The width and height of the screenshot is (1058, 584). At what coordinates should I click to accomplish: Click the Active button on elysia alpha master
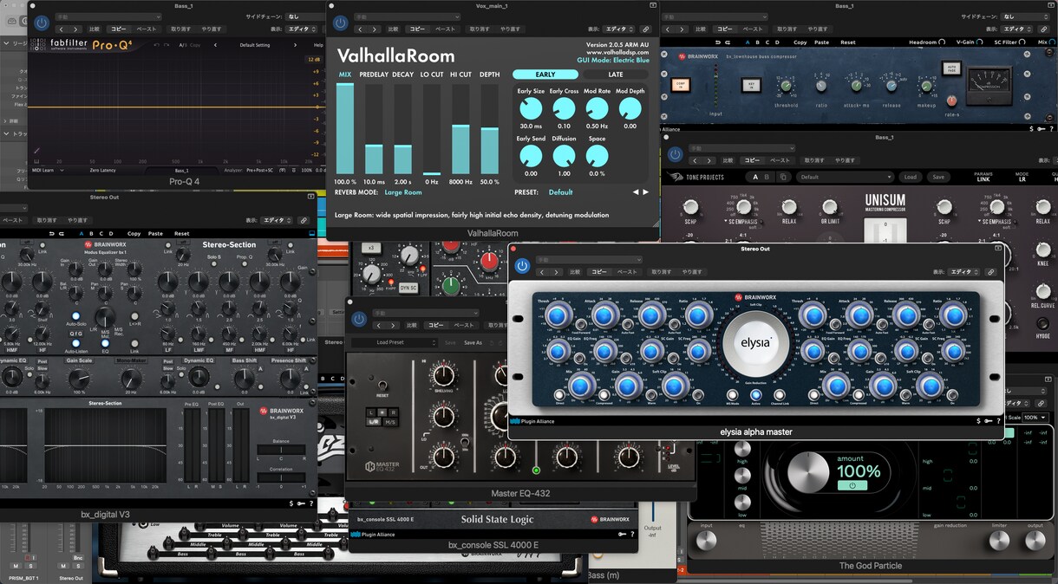coord(755,395)
